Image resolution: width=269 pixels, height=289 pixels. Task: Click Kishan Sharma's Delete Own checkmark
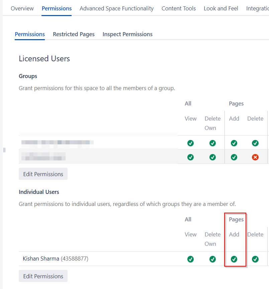tap(212, 259)
